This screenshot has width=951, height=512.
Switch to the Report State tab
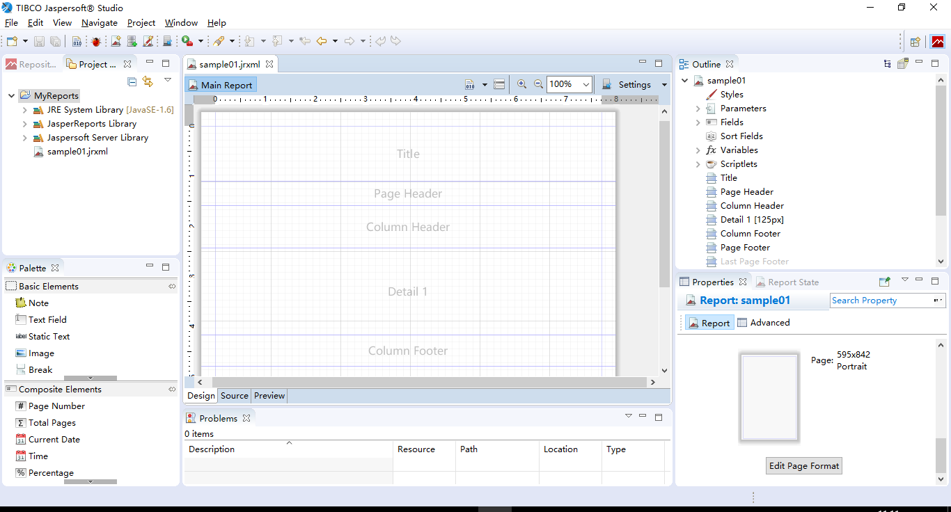[x=787, y=282]
